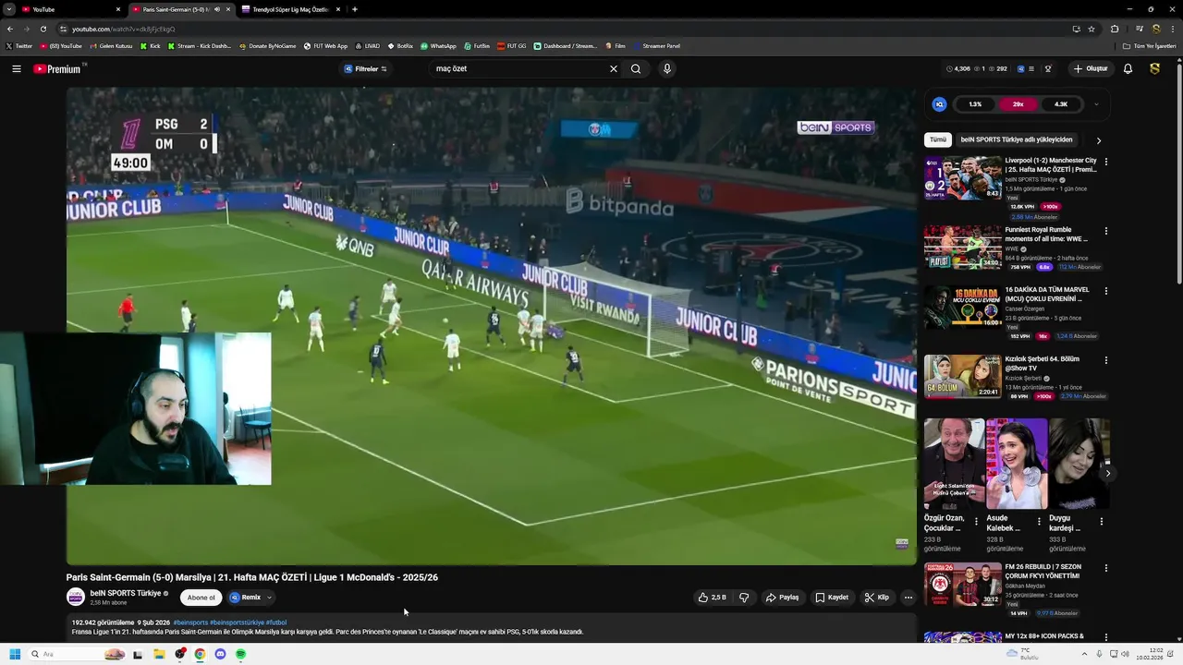Image resolution: width=1183 pixels, height=665 pixels.
Task: Click the trophy icon in YouTube header
Action: (1048, 68)
